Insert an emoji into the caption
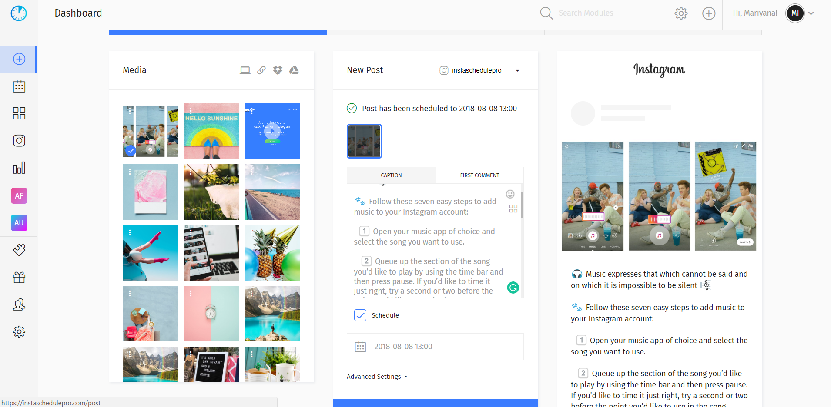The width and height of the screenshot is (831, 407). [x=509, y=194]
